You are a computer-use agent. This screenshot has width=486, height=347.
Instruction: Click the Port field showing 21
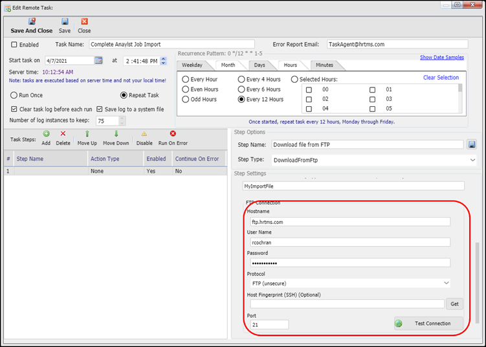[269, 325]
